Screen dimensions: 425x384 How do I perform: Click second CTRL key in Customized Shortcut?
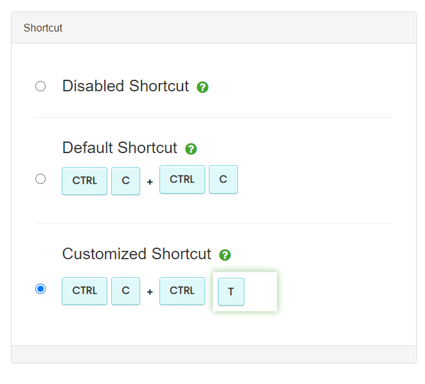[182, 291]
